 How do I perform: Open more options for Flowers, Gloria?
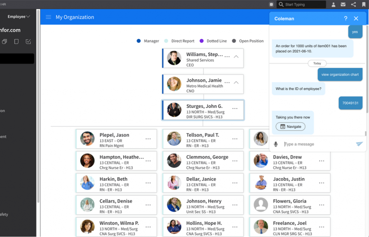[322, 205]
